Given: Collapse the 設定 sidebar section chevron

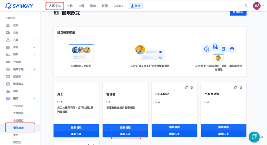Looking at the screenshot, I should click(35, 99).
